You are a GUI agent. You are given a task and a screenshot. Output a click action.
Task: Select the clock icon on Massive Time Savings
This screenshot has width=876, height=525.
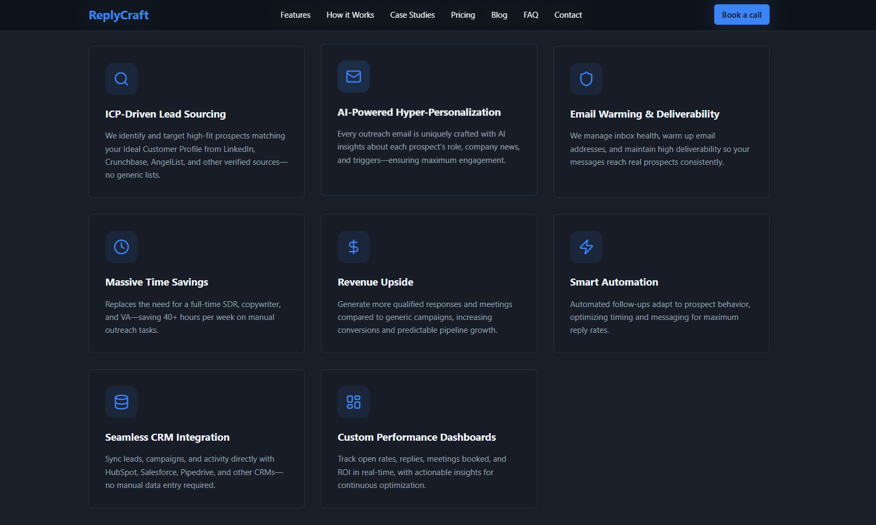coord(121,247)
